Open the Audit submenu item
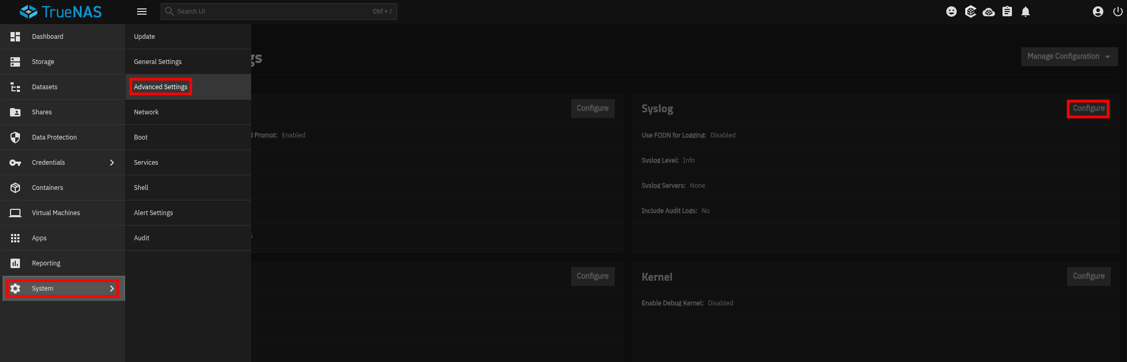The height and width of the screenshot is (362, 1127). click(188, 238)
